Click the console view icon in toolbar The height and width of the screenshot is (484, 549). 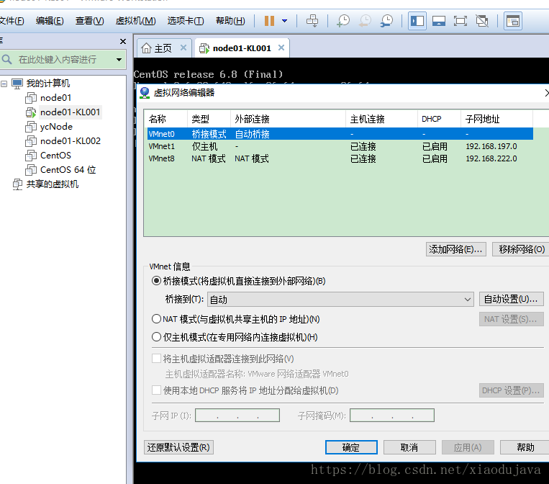click(x=512, y=21)
